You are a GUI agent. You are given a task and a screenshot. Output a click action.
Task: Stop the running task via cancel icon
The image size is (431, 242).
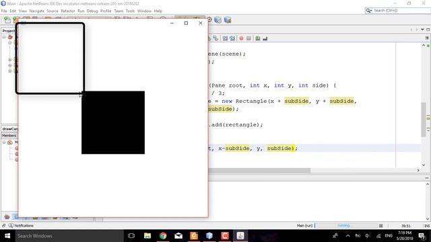coord(381,226)
